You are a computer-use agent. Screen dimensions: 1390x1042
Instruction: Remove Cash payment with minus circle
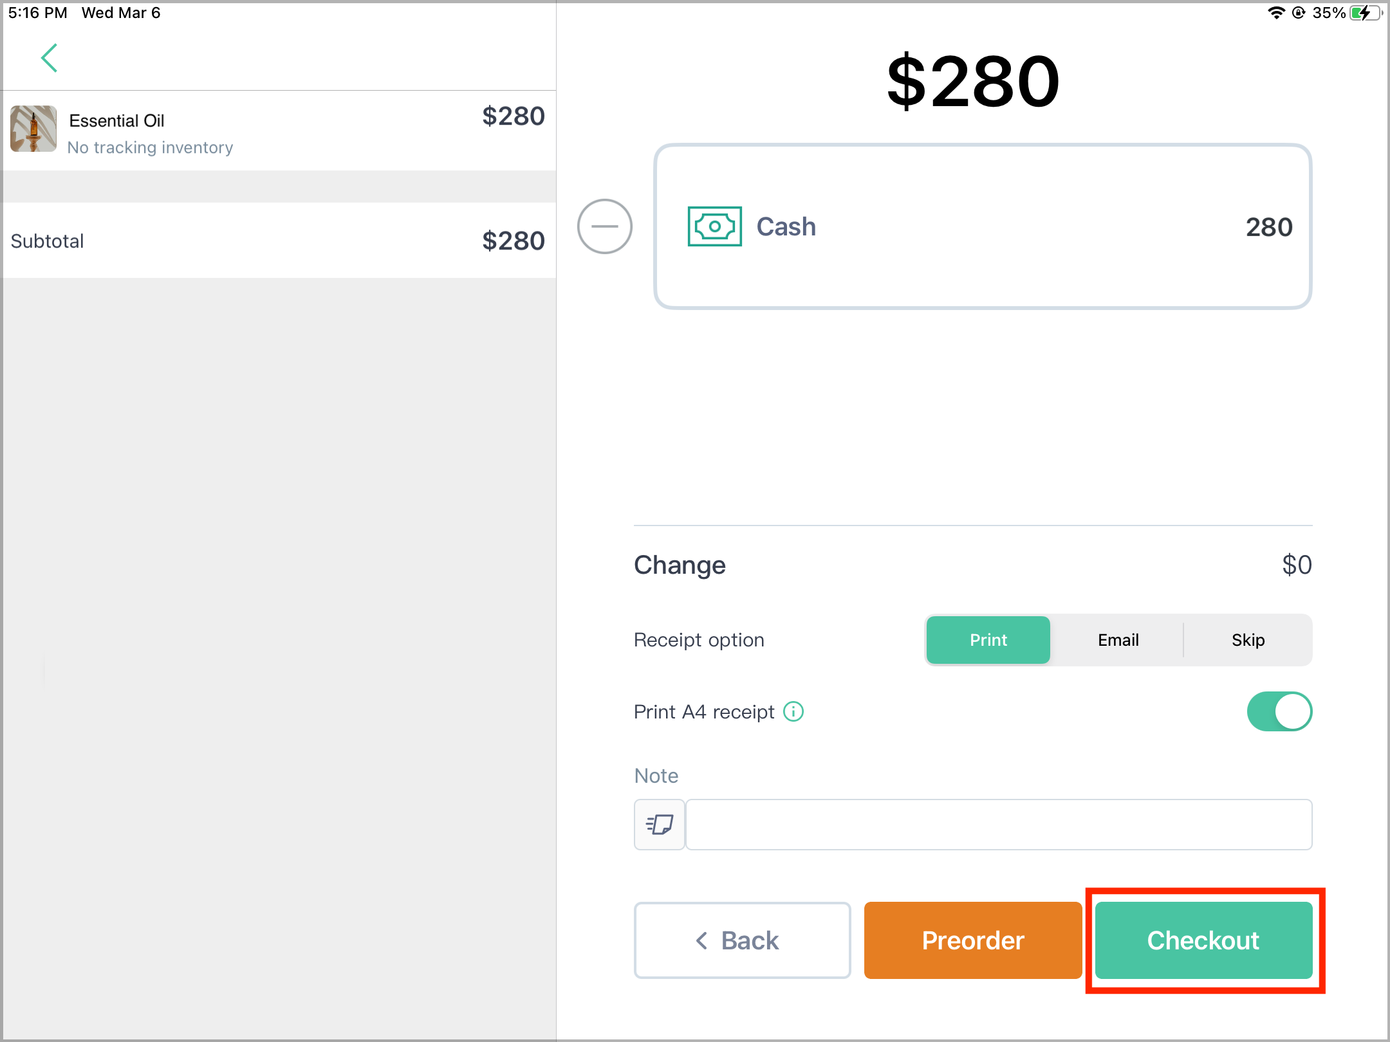click(604, 226)
